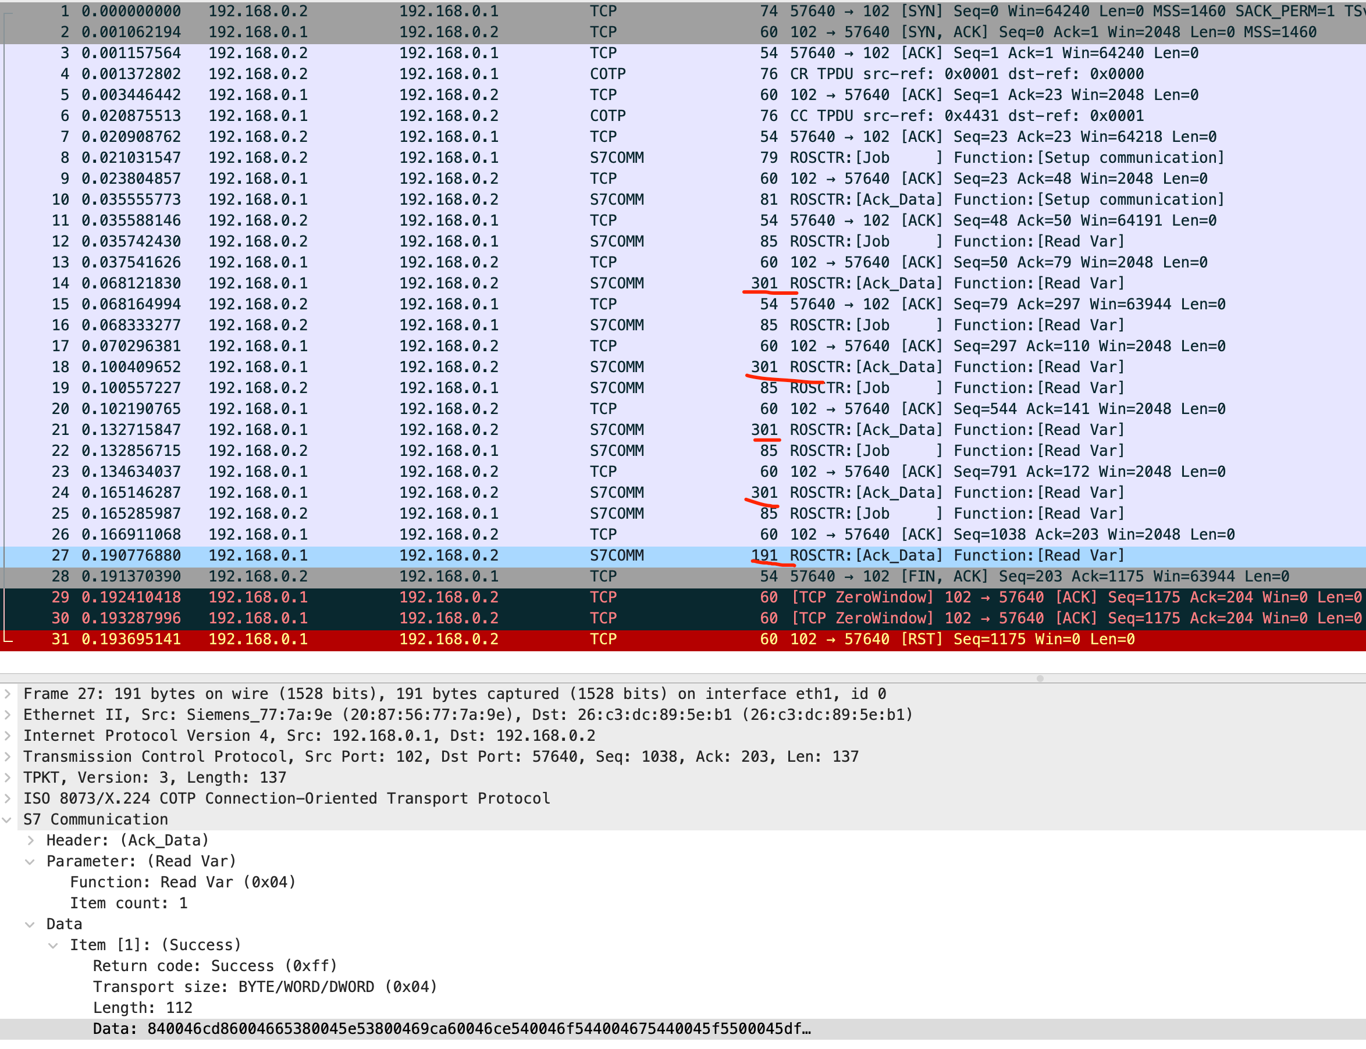This screenshot has height=1049, width=1366.
Task: Collapse the Data subtree node
Action: point(31,925)
